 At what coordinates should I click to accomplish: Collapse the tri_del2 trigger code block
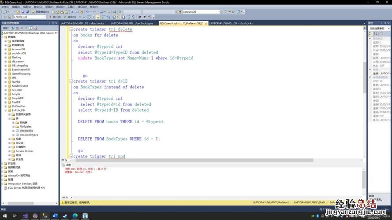(71, 81)
